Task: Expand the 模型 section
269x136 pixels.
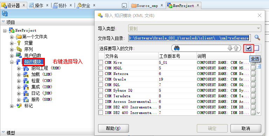Action: point(3,132)
